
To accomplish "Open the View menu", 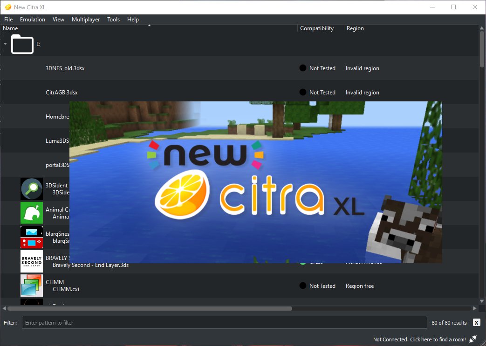I will point(58,20).
